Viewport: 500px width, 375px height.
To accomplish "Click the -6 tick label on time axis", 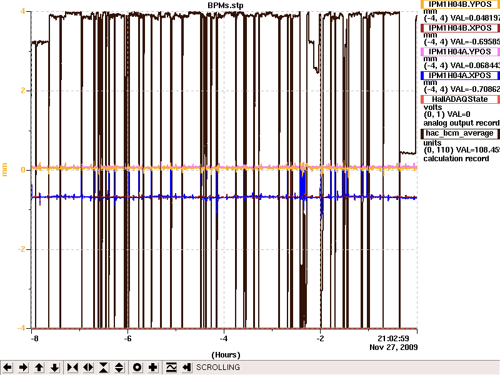I will [127, 339].
